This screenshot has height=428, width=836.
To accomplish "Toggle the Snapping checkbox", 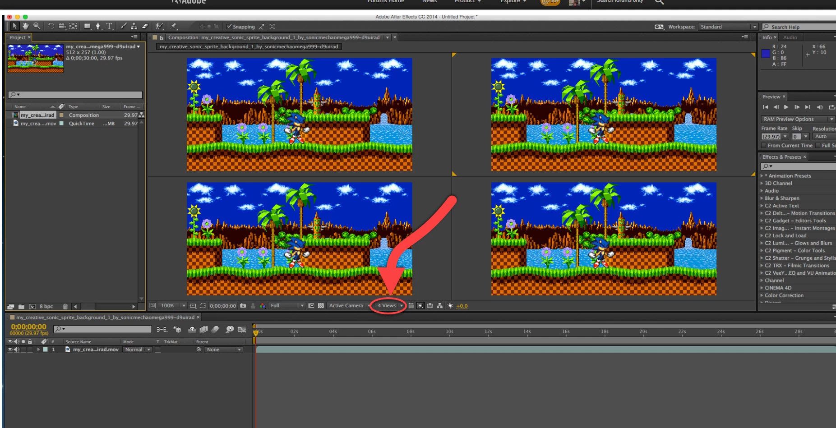I will point(229,27).
